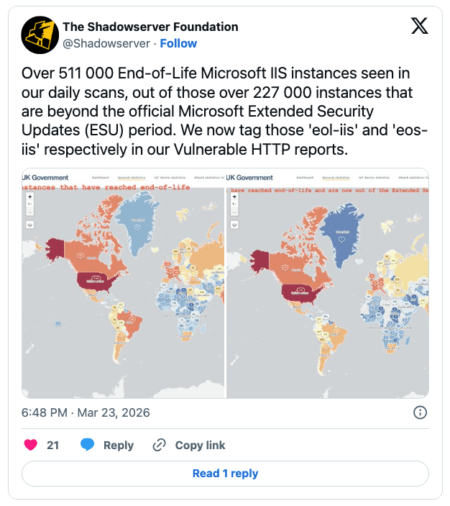
Task: Zoom in on the left map
Action: click(x=29, y=196)
